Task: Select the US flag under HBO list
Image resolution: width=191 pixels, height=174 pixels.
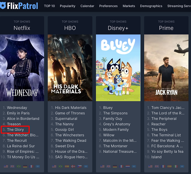Action: pyautogui.click(x=54, y=166)
